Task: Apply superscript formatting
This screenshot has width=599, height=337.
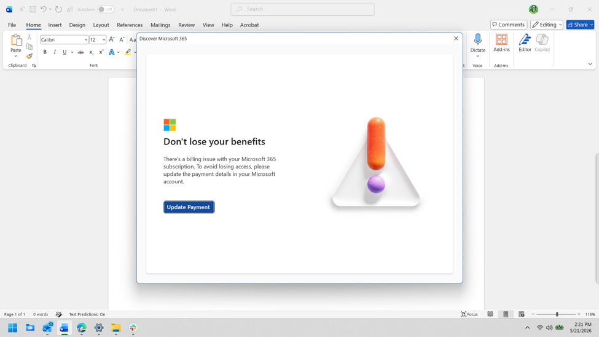Action: (101, 52)
